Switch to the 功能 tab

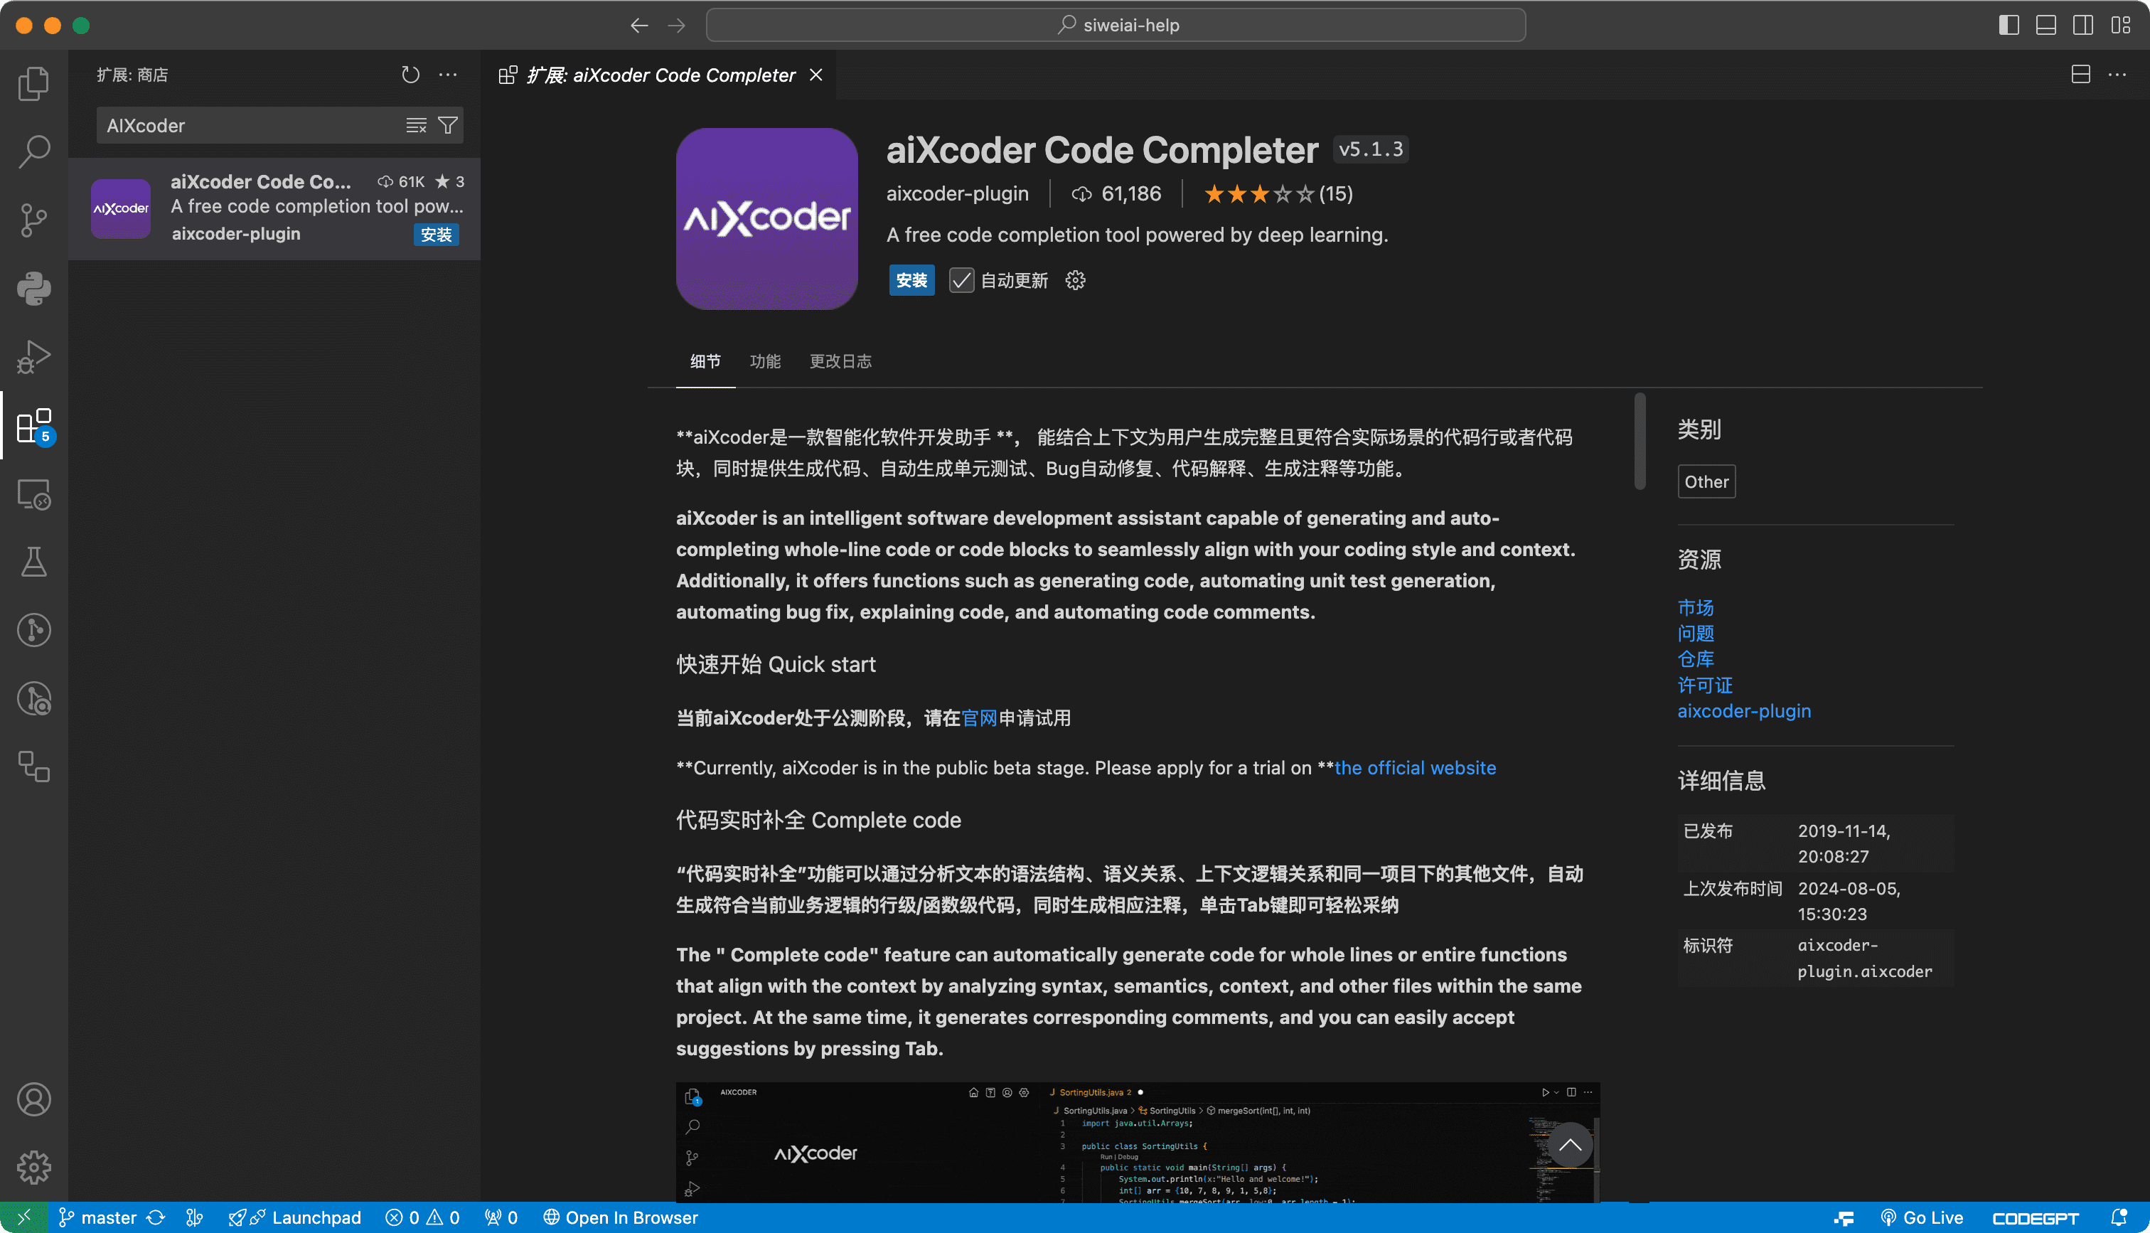pos(765,361)
